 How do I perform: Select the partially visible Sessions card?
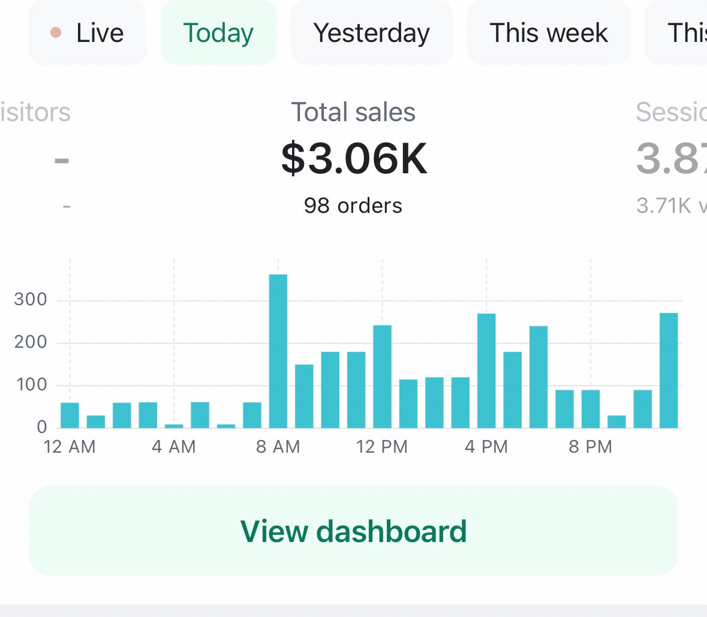[672, 159]
